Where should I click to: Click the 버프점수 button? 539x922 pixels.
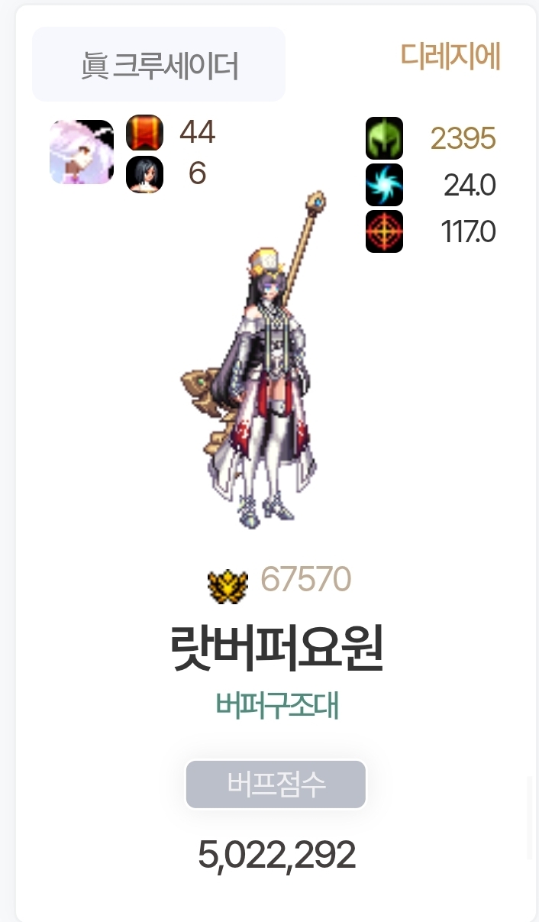pos(276,784)
